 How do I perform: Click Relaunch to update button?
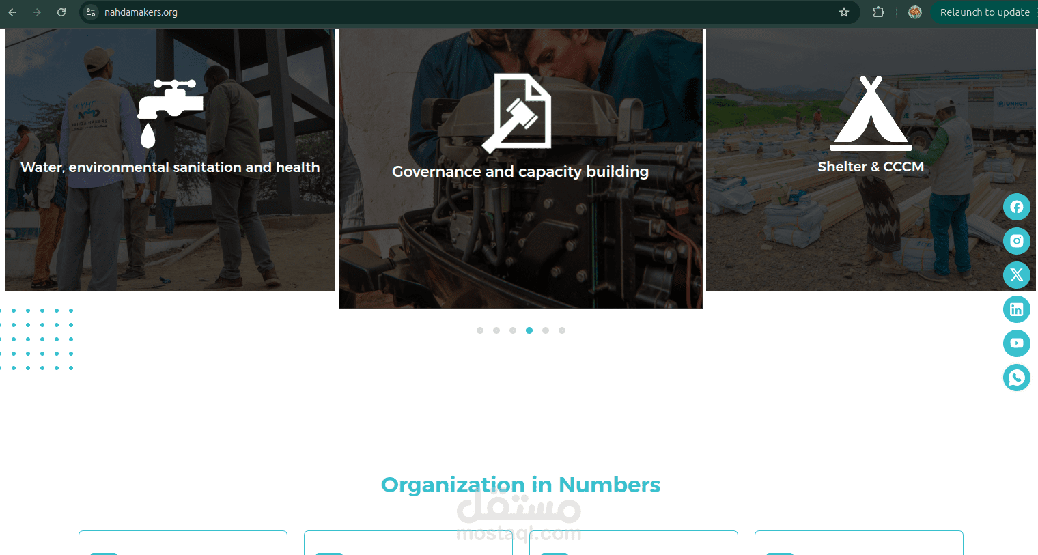[x=984, y=12]
